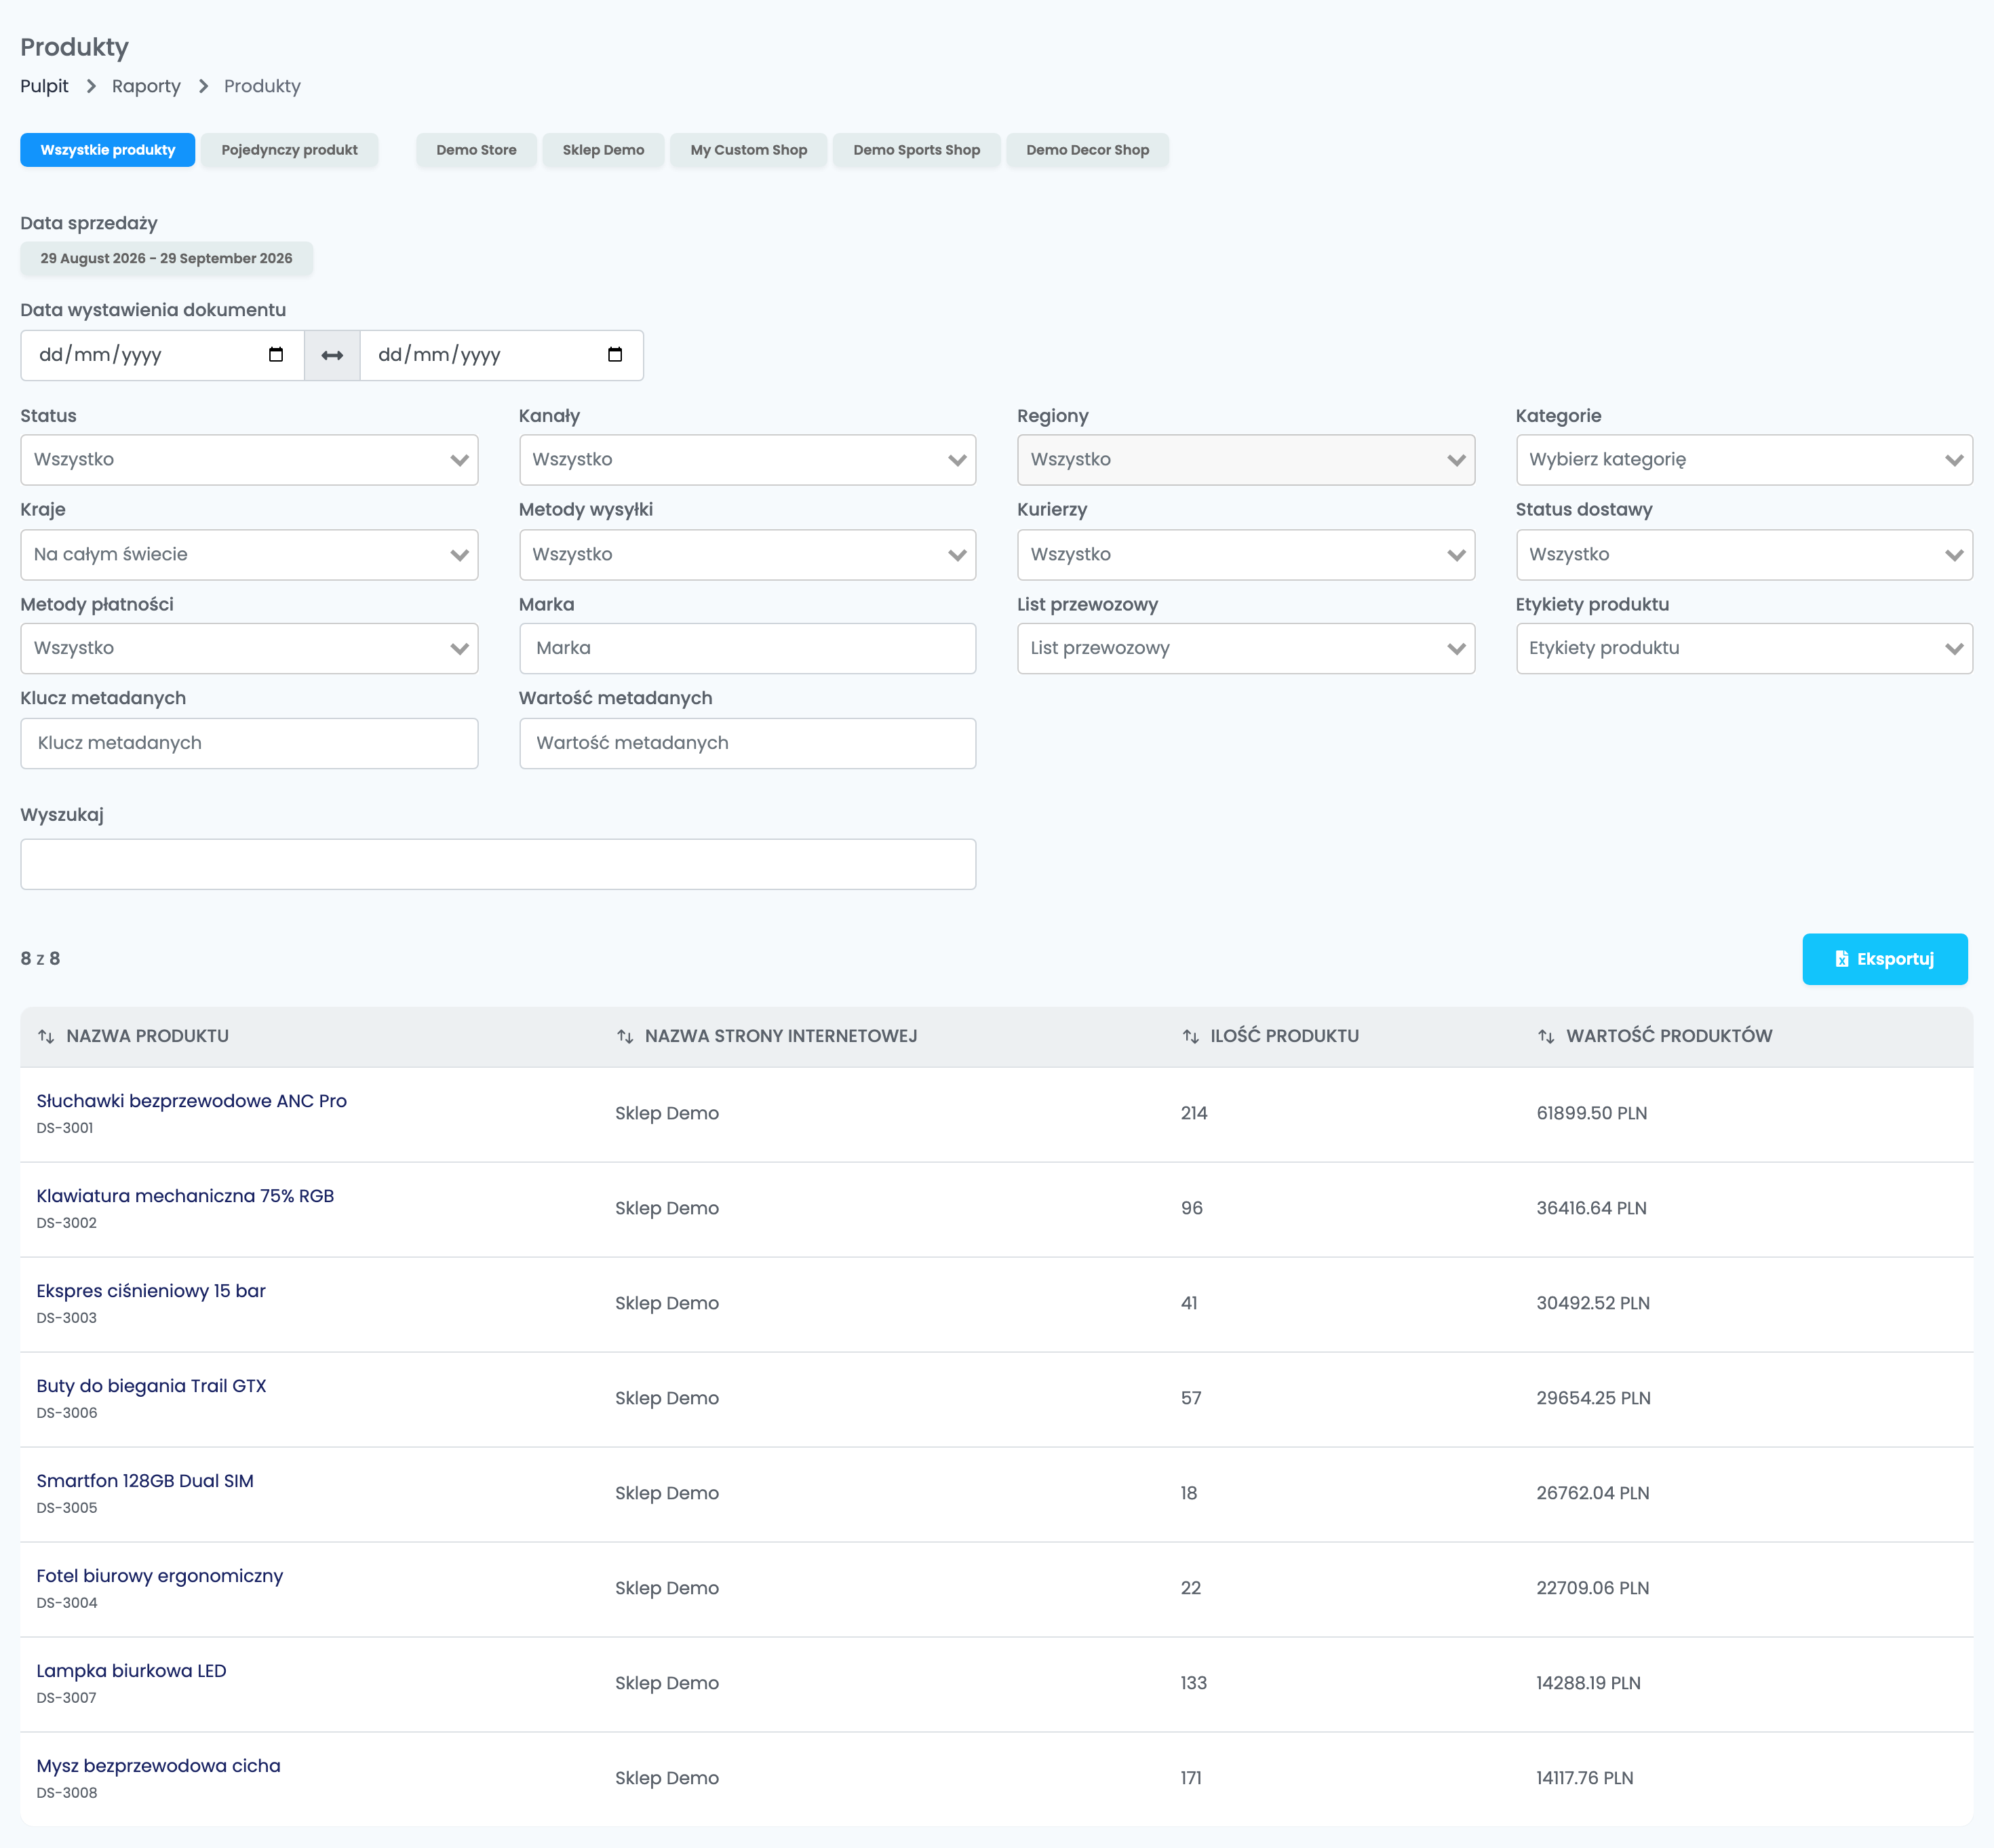Open the Kurierzy dropdown
Image resolution: width=1994 pixels, height=1848 pixels.
tap(1245, 555)
